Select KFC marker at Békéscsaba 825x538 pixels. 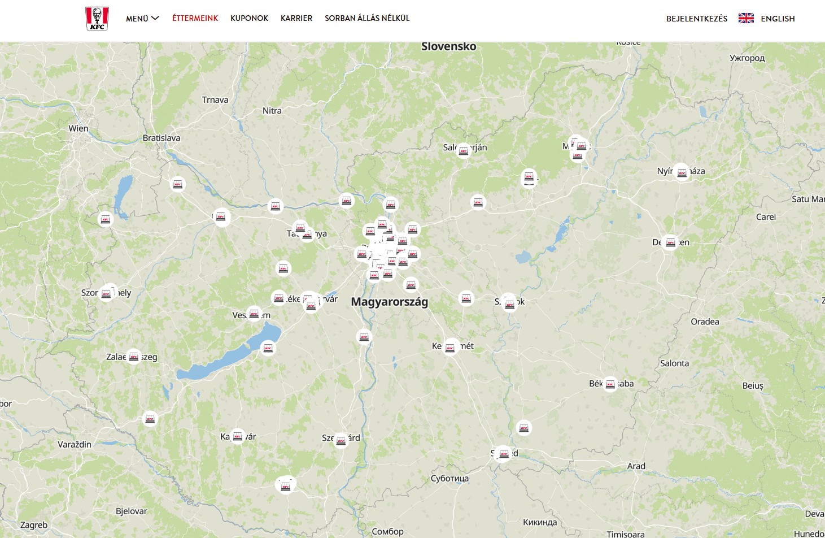(610, 384)
